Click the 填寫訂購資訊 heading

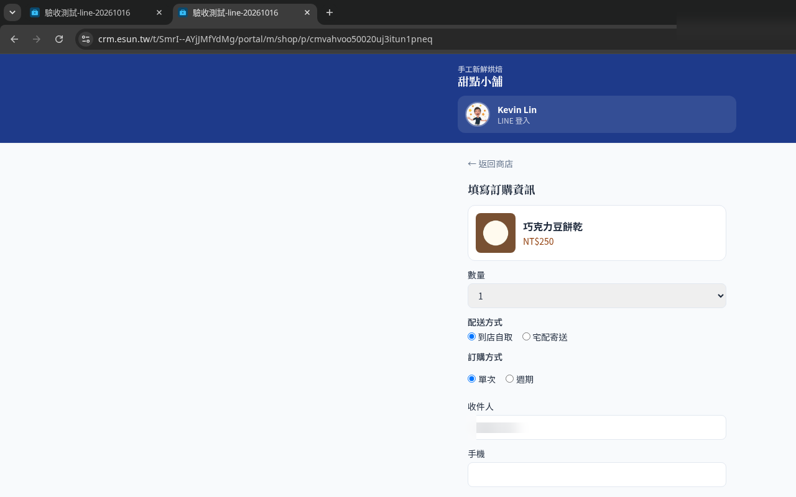(x=501, y=189)
